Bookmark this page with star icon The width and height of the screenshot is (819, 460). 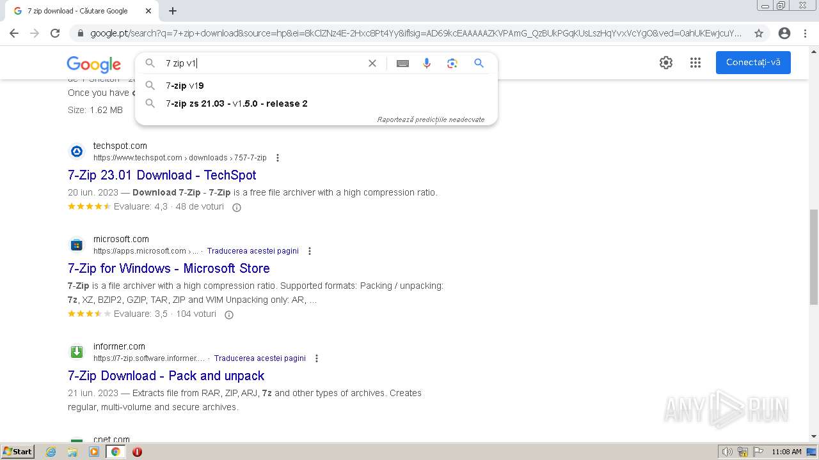tap(759, 33)
